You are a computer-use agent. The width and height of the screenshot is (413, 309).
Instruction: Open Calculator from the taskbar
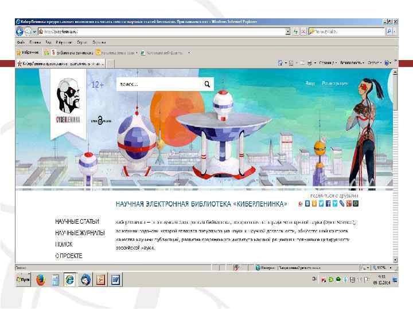(x=55, y=280)
